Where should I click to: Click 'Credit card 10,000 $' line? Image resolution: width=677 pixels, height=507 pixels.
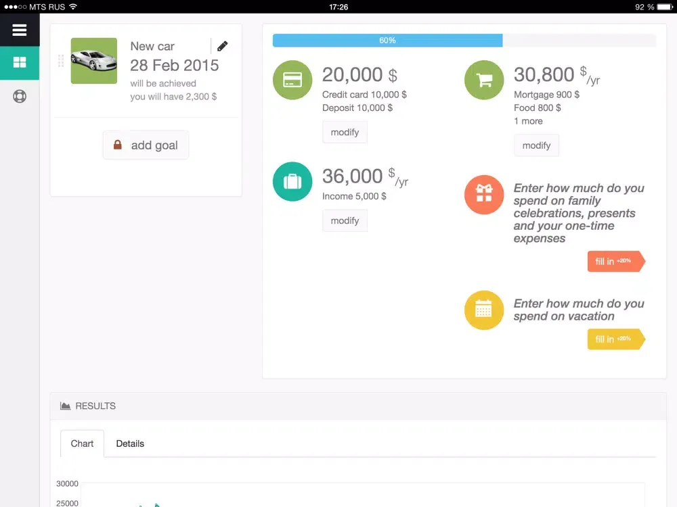coord(364,95)
